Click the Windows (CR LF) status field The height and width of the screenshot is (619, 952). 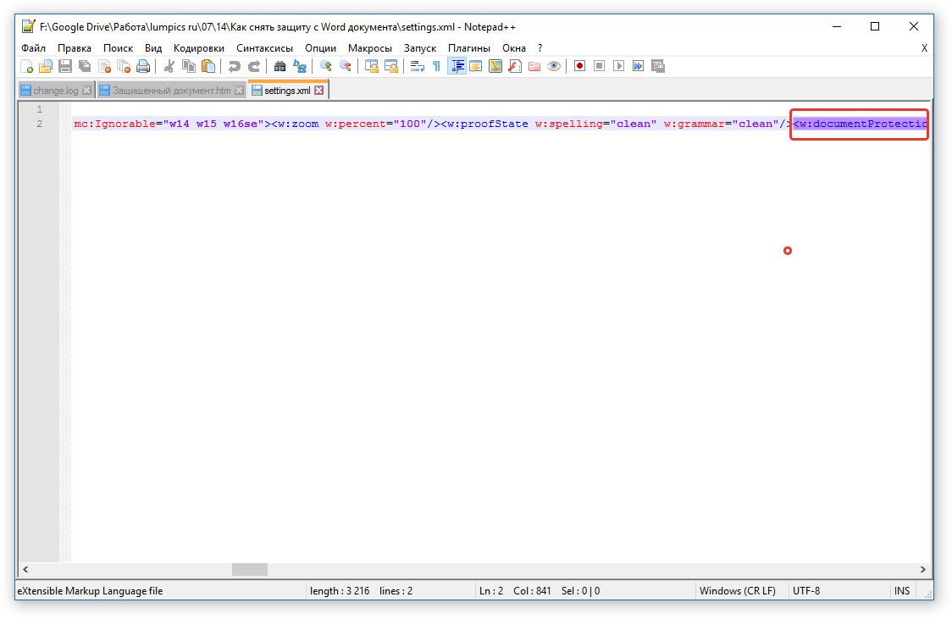click(737, 591)
